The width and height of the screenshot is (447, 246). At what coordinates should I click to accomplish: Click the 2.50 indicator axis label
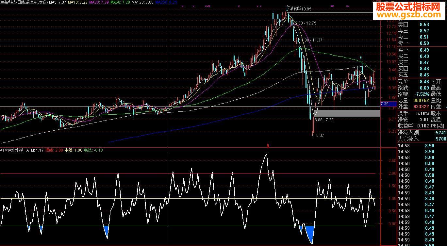[x=392, y=161]
